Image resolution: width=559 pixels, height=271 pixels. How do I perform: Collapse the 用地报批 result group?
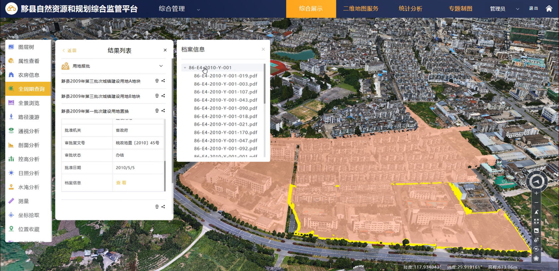coord(161,66)
